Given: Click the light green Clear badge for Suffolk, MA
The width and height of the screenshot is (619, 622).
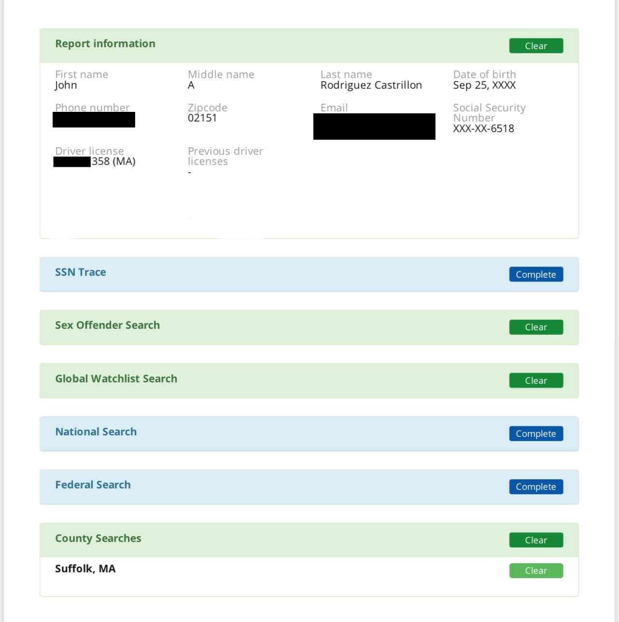Looking at the screenshot, I should pos(536,571).
